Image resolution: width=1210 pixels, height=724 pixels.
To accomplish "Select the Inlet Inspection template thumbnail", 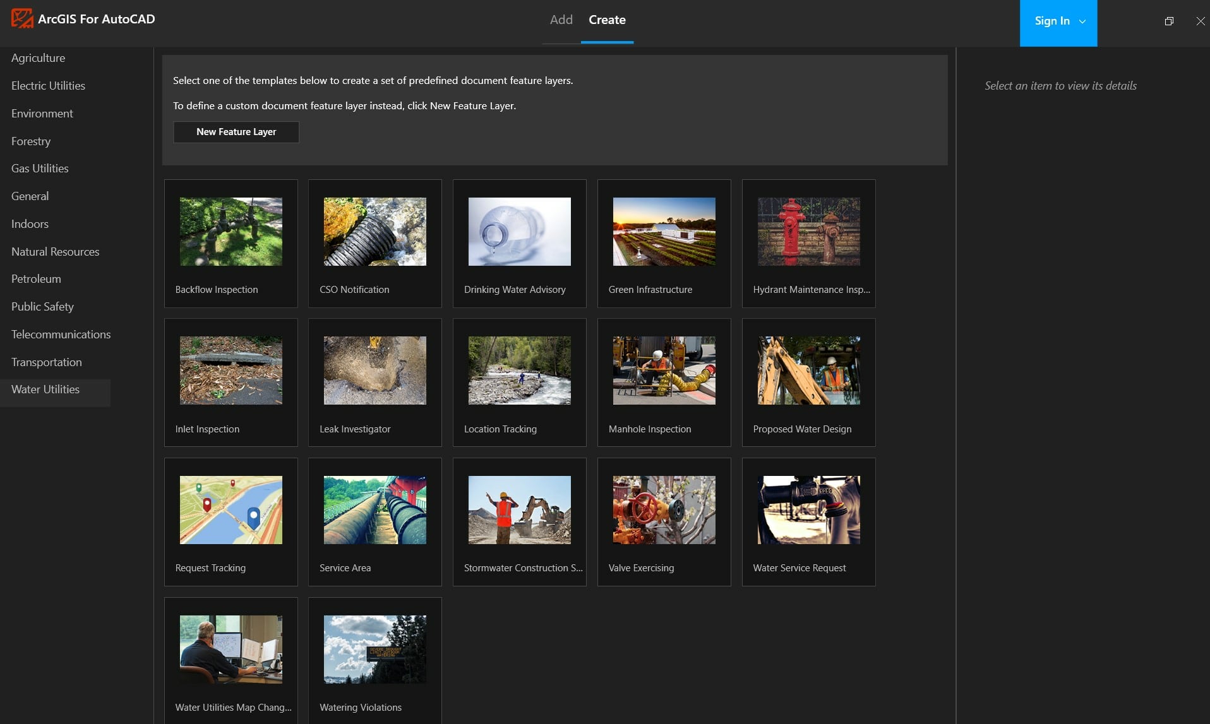I will click(x=231, y=371).
